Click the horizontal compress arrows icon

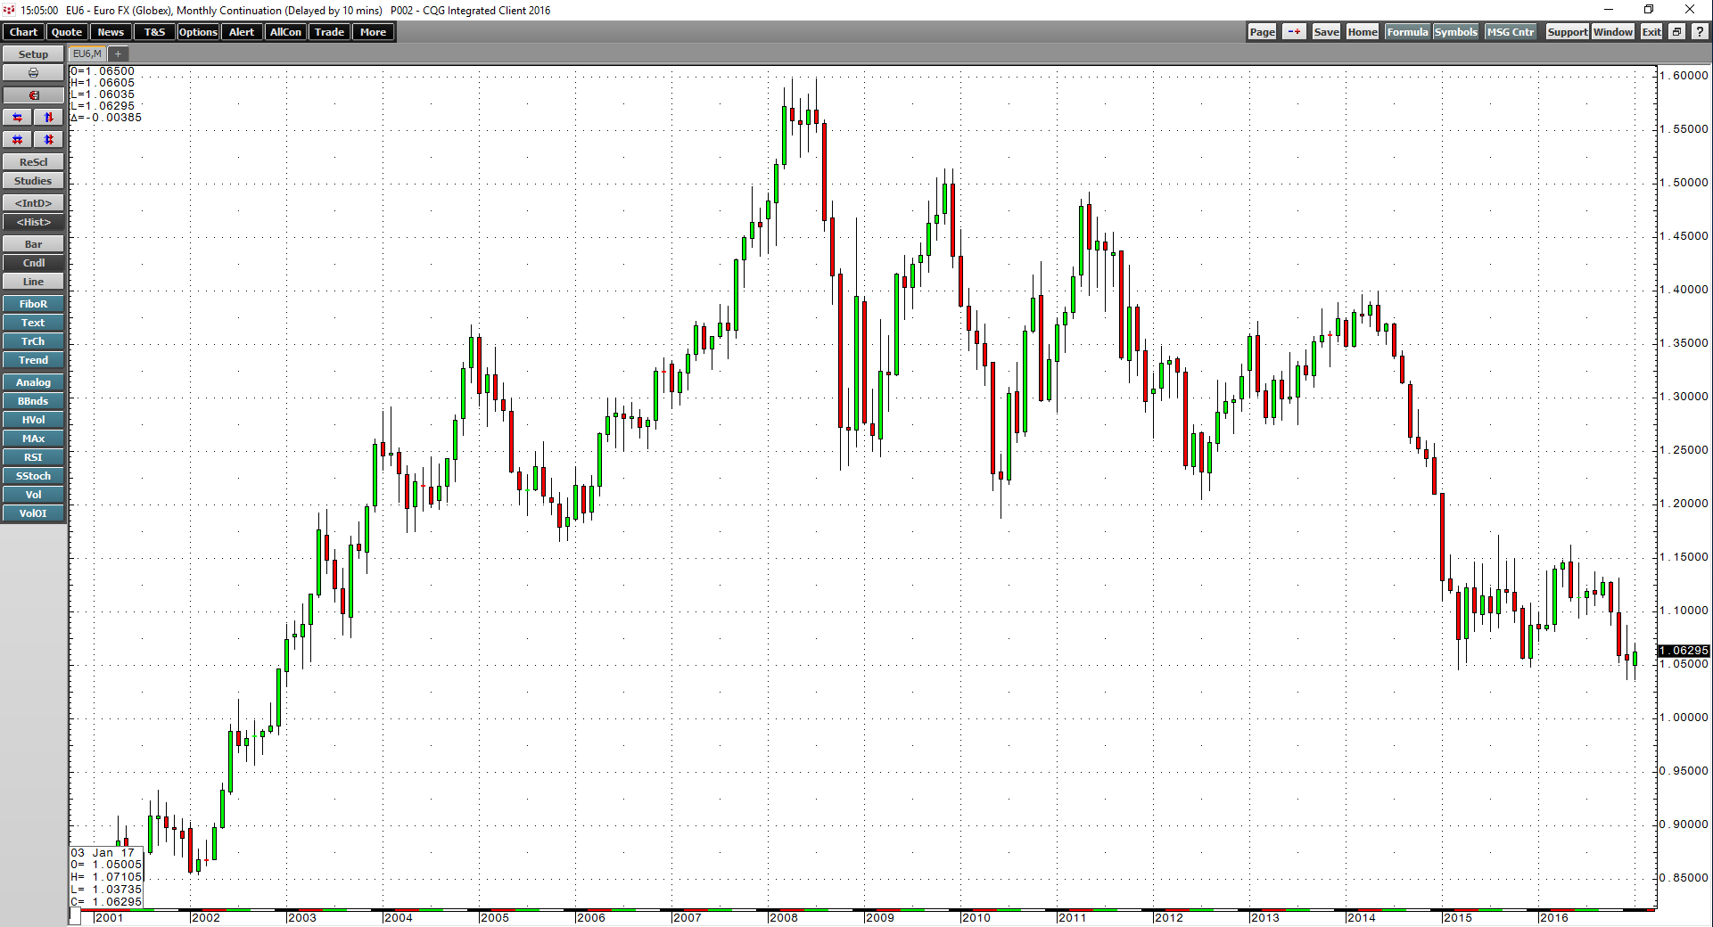click(x=17, y=140)
